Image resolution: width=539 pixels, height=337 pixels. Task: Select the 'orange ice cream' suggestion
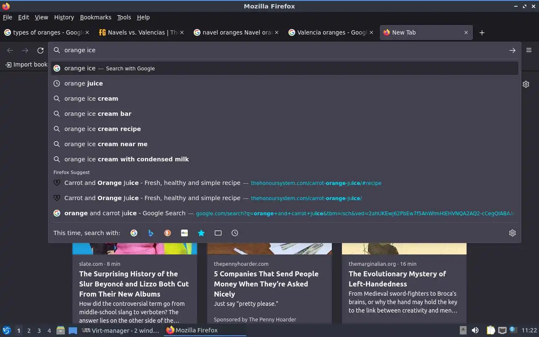[284, 99]
